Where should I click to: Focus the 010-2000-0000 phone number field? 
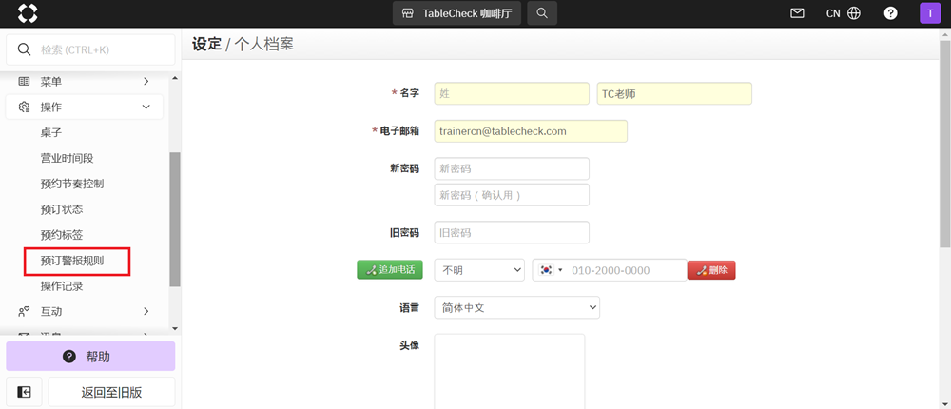coord(628,270)
